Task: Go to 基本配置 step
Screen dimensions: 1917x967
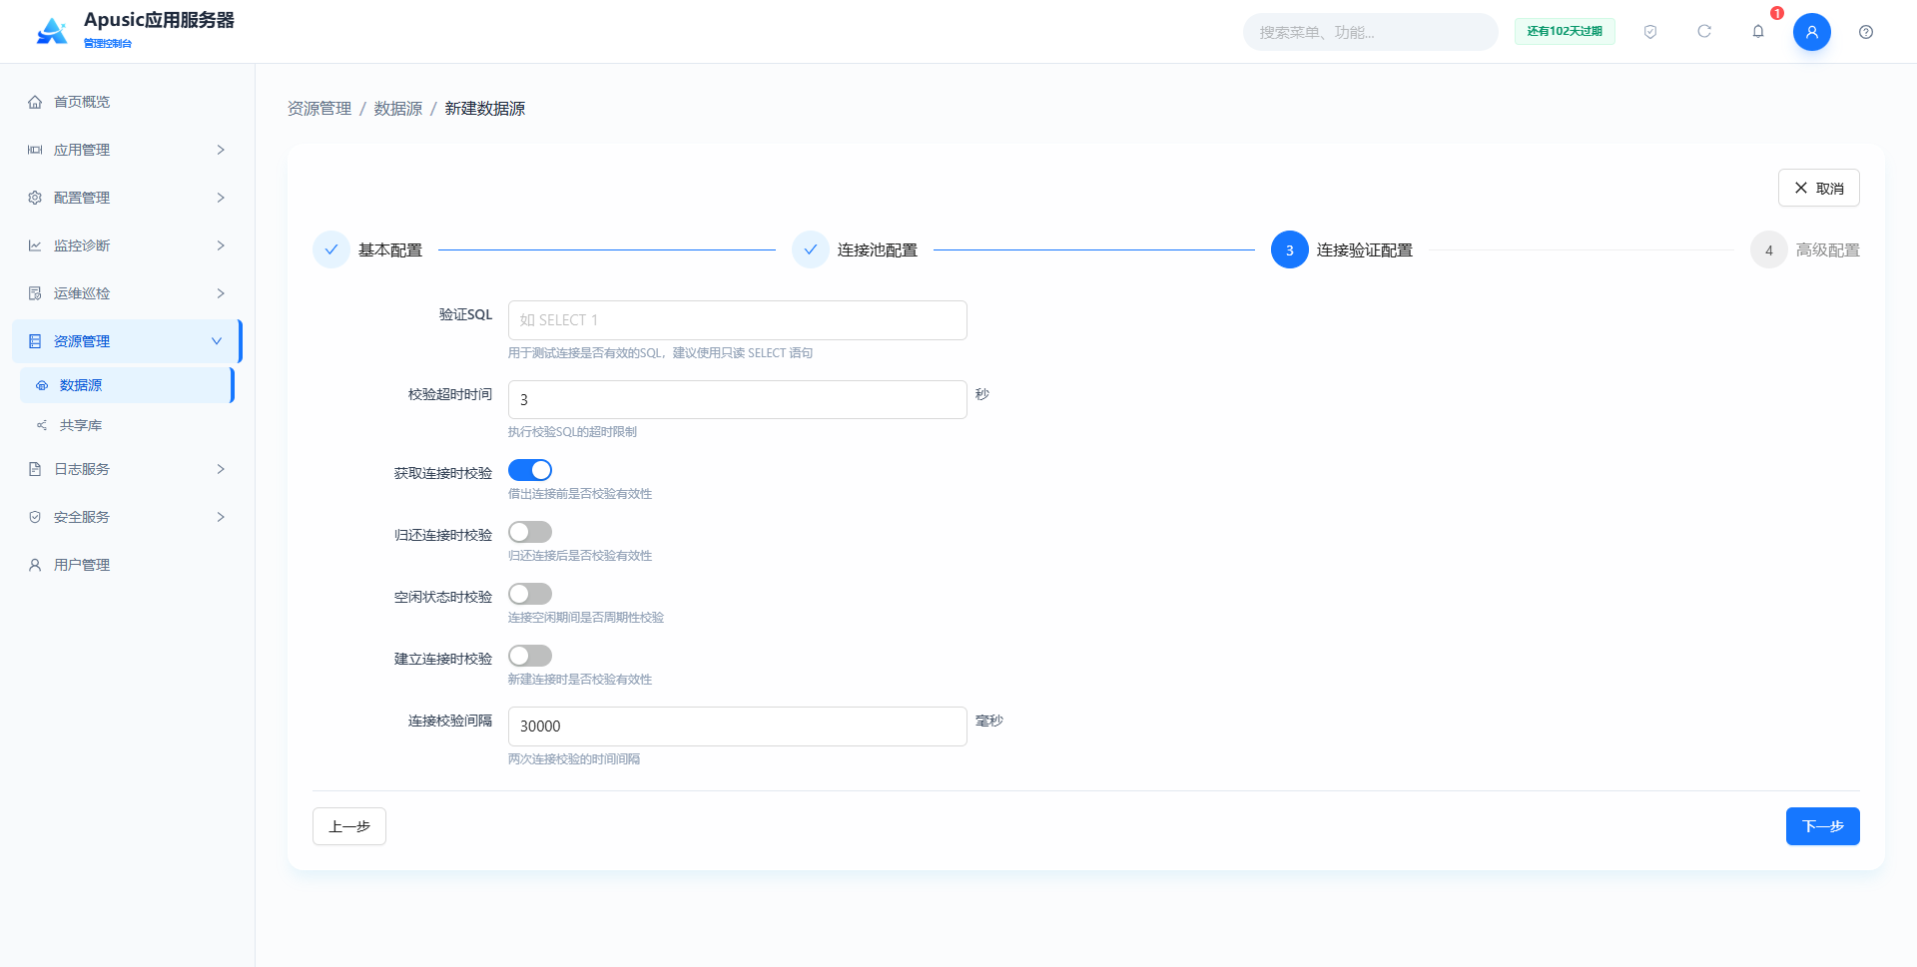Action: pos(367,250)
